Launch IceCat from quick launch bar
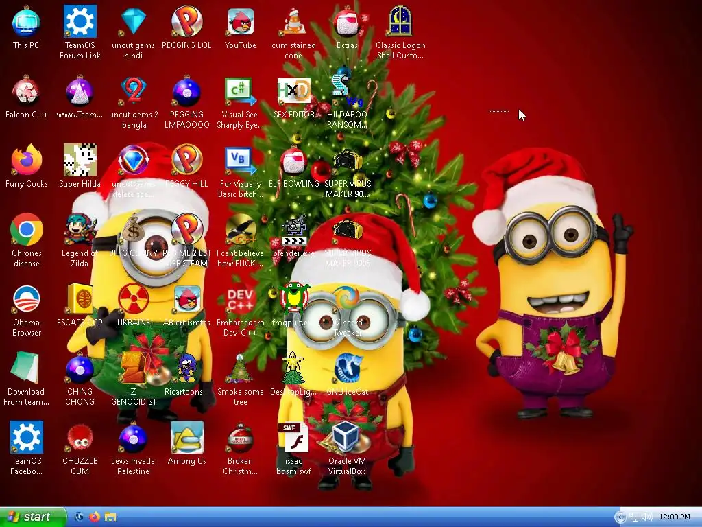This screenshot has width=702, height=527. point(80,517)
